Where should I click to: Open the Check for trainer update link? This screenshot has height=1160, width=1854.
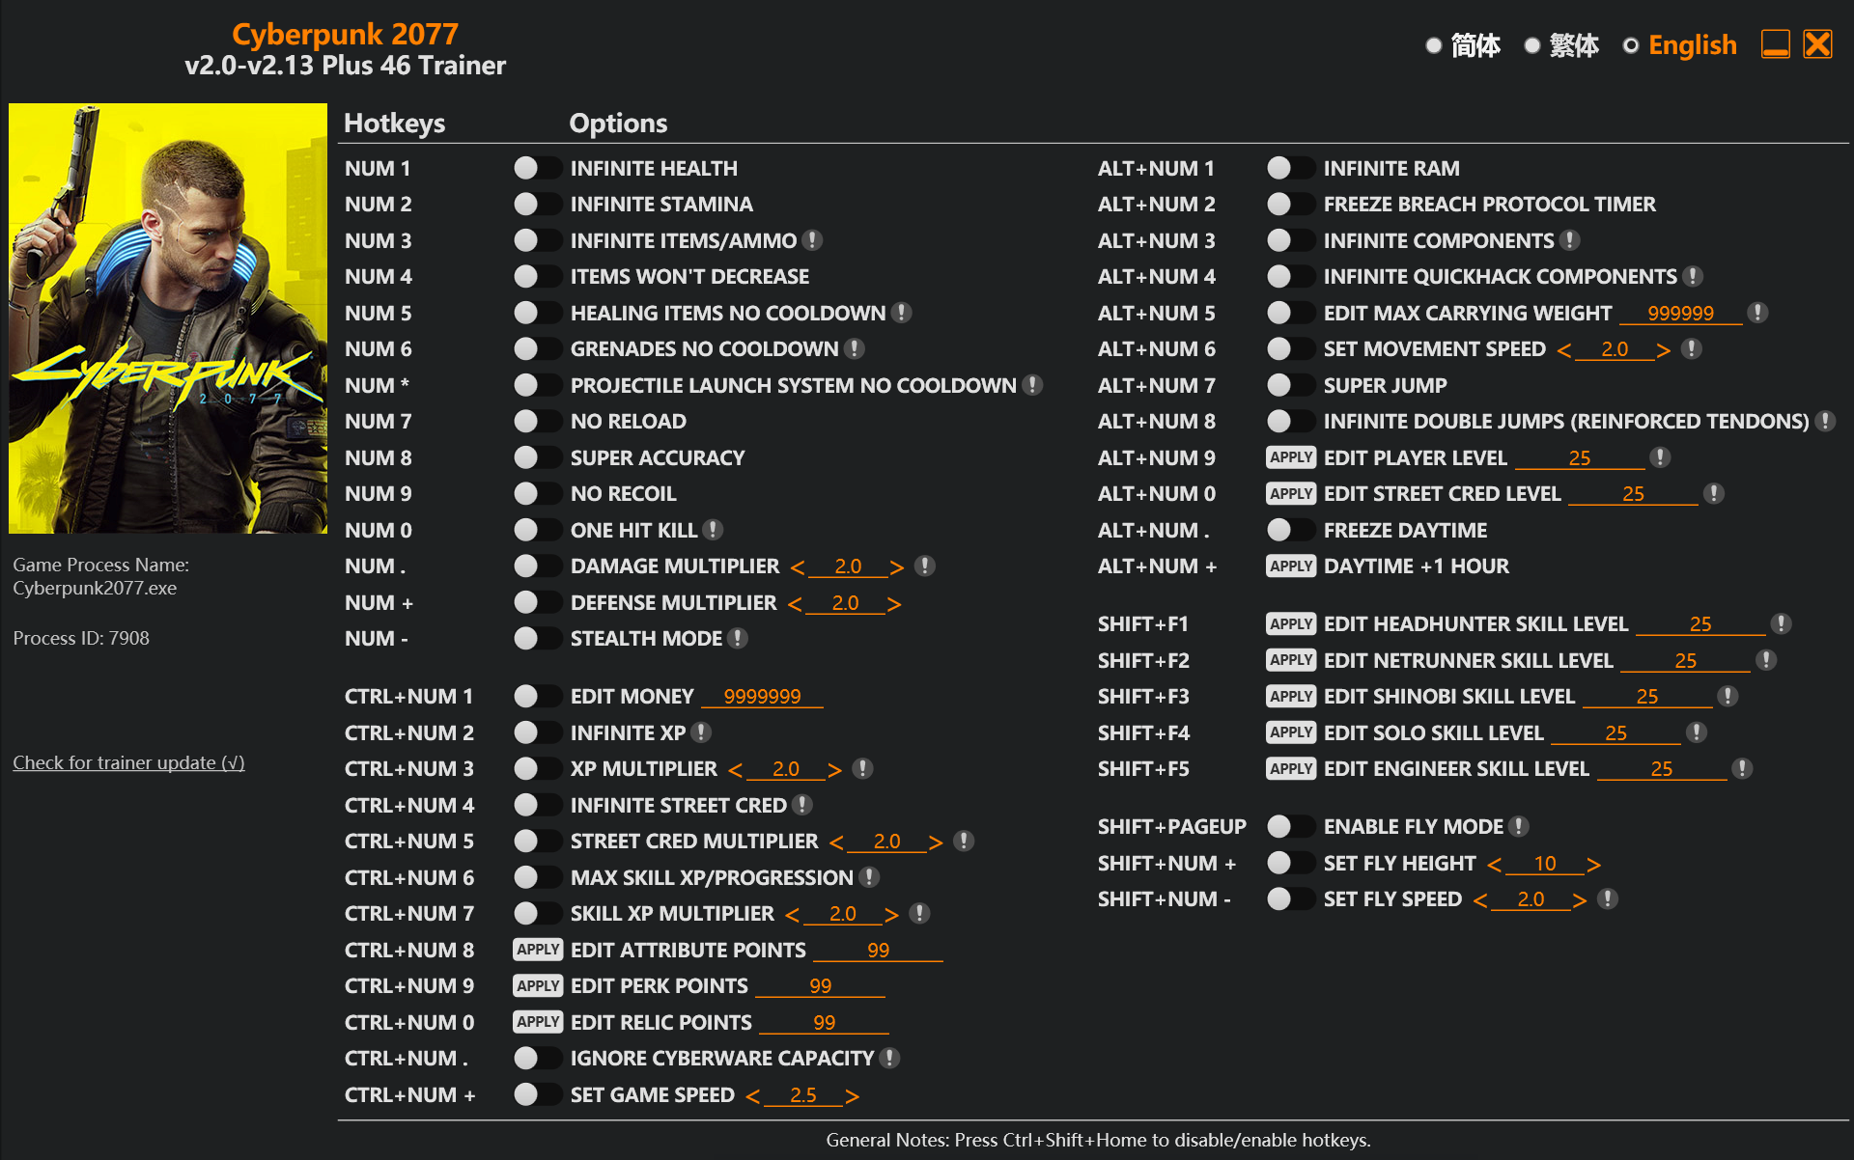[128, 762]
